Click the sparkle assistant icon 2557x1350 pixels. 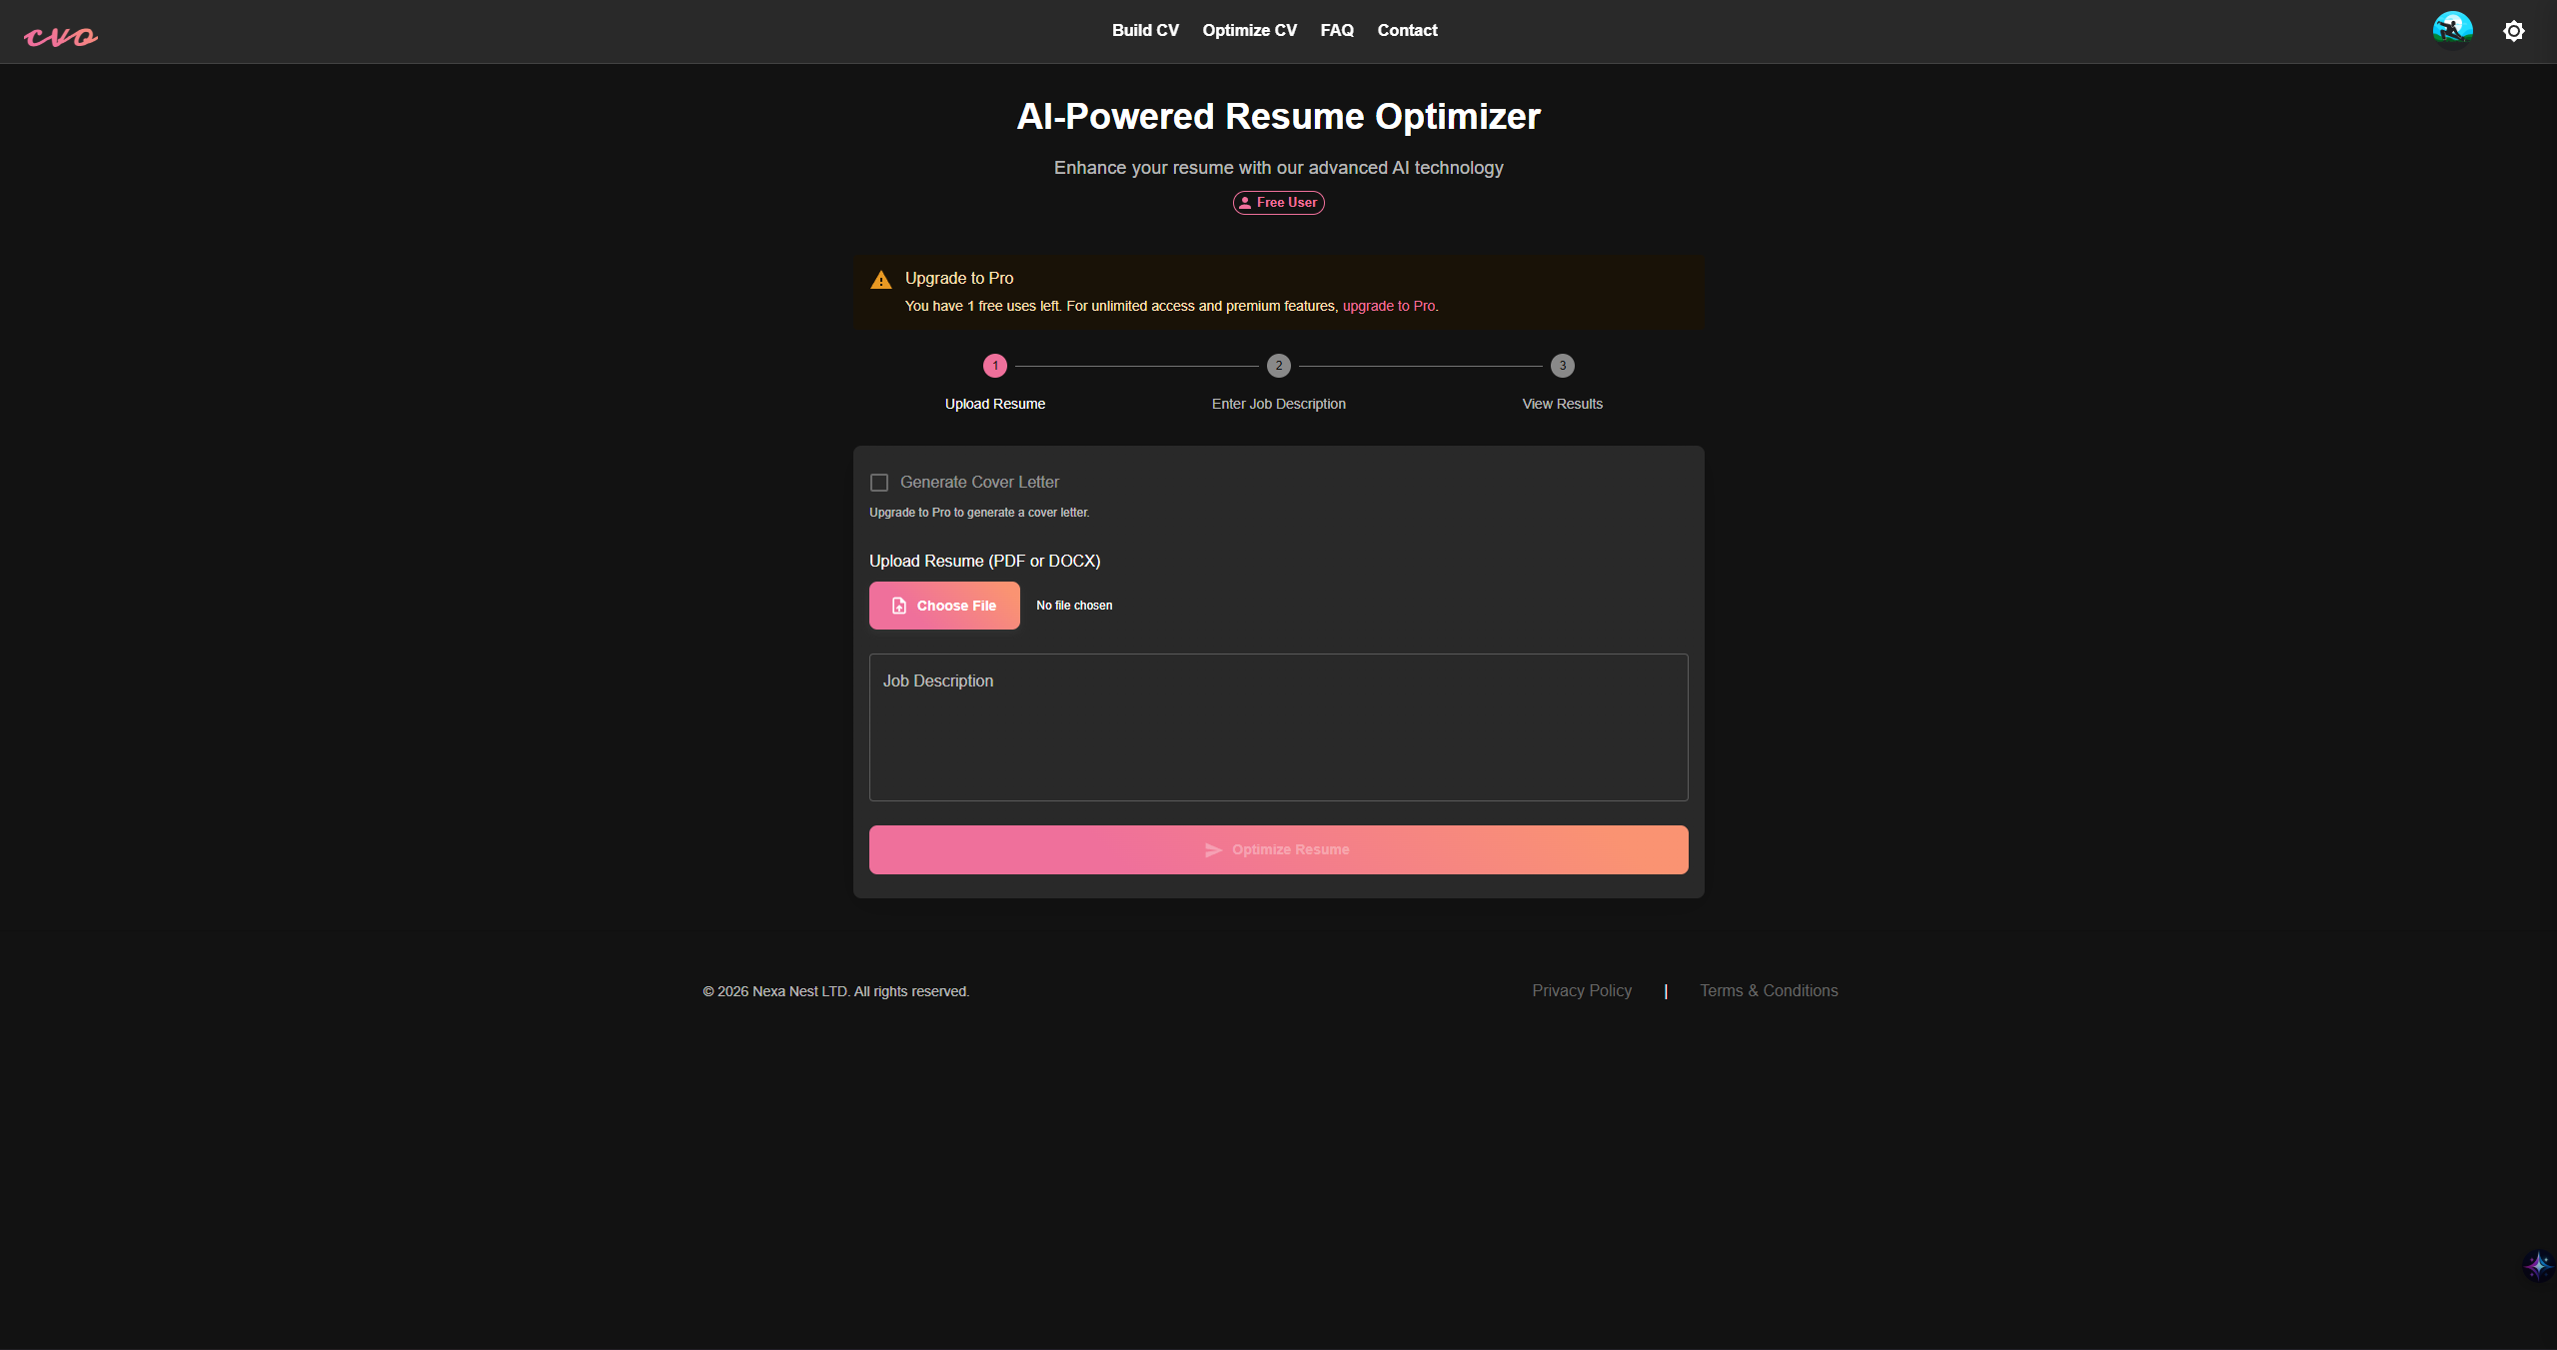[x=2537, y=1266]
